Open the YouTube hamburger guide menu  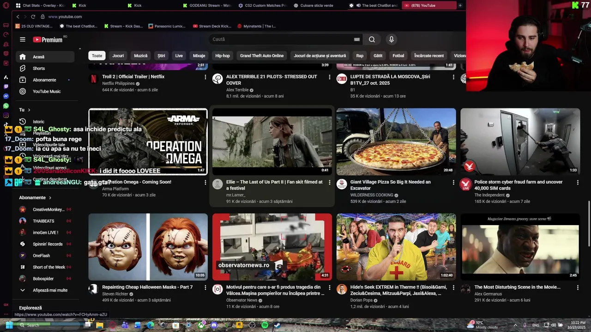click(x=22, y=40)
